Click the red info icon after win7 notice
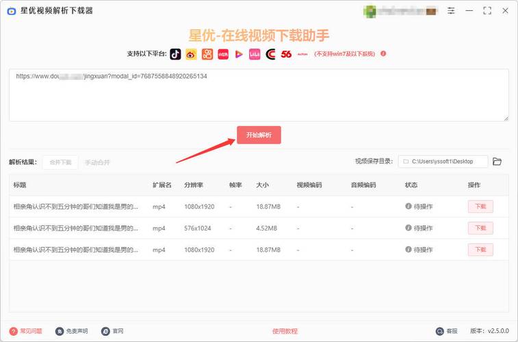 pos(383,53)
